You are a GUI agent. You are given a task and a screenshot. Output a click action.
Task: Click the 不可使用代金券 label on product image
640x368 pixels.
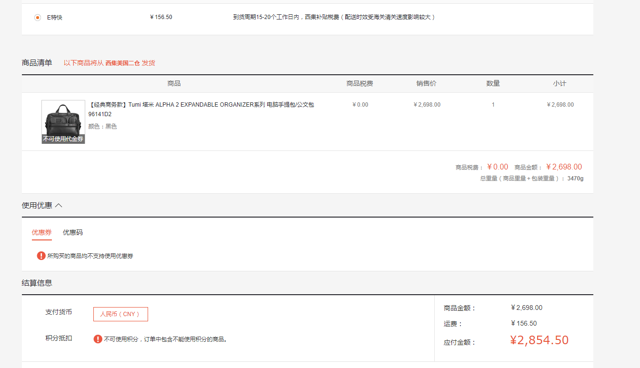point(63,139)
